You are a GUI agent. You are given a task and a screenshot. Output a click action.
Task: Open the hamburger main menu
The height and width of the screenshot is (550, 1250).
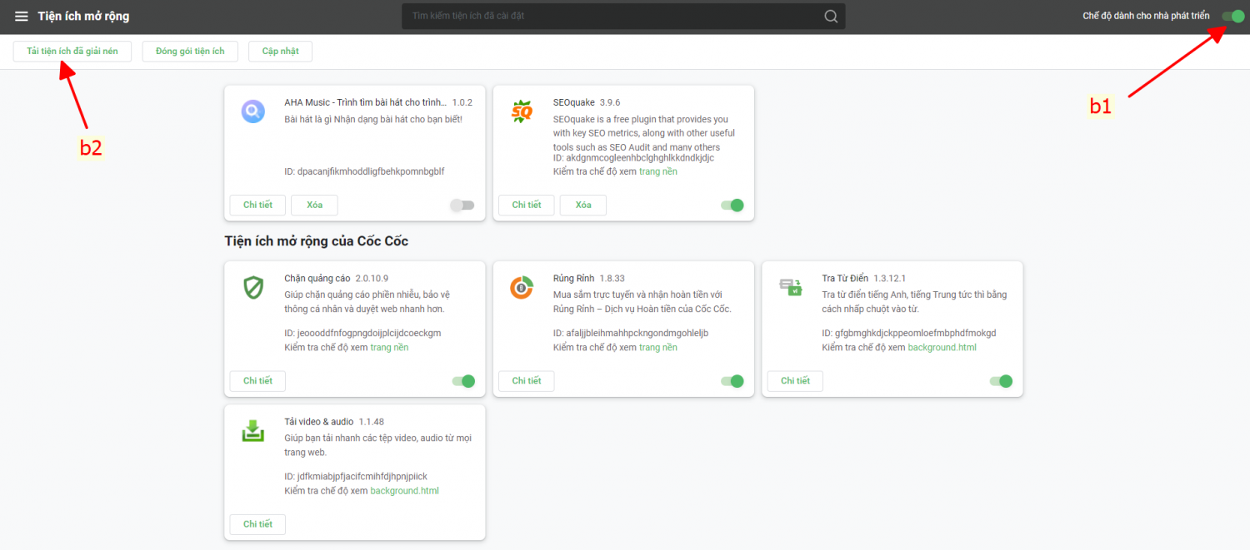[22, 17]
